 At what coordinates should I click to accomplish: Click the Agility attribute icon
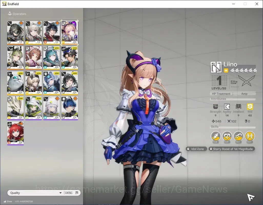pyautogui.click(x=227, y=106)
